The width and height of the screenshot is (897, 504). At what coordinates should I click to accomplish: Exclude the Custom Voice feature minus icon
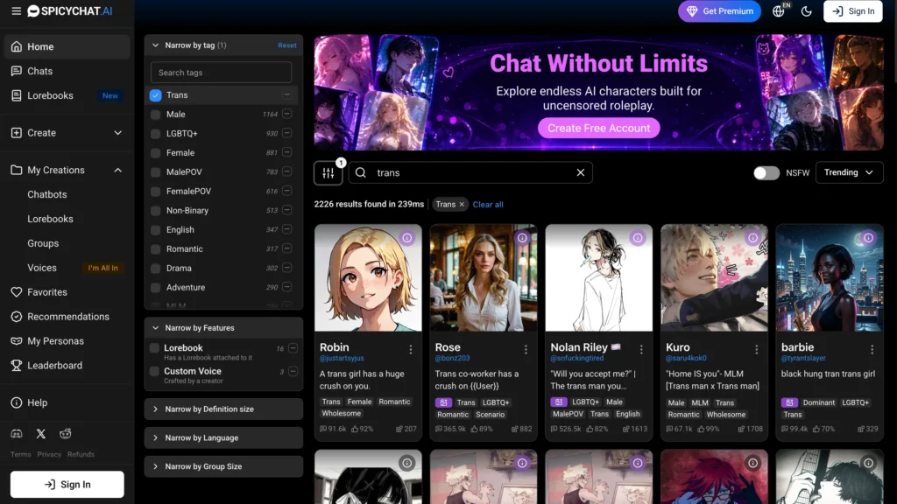click(x=293, y=371)
